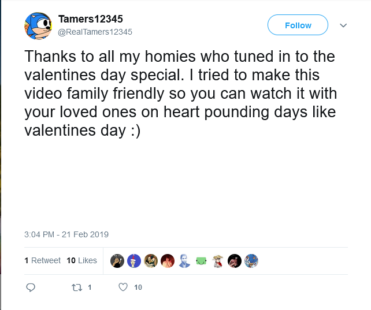Click the 3:04 PM - 21 Feb 2019 timestamp
371x310 pixels.
point(66,234)
